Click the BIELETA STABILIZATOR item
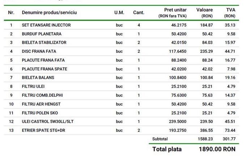Viewport: 249px width, 160px height. (44, 43)
